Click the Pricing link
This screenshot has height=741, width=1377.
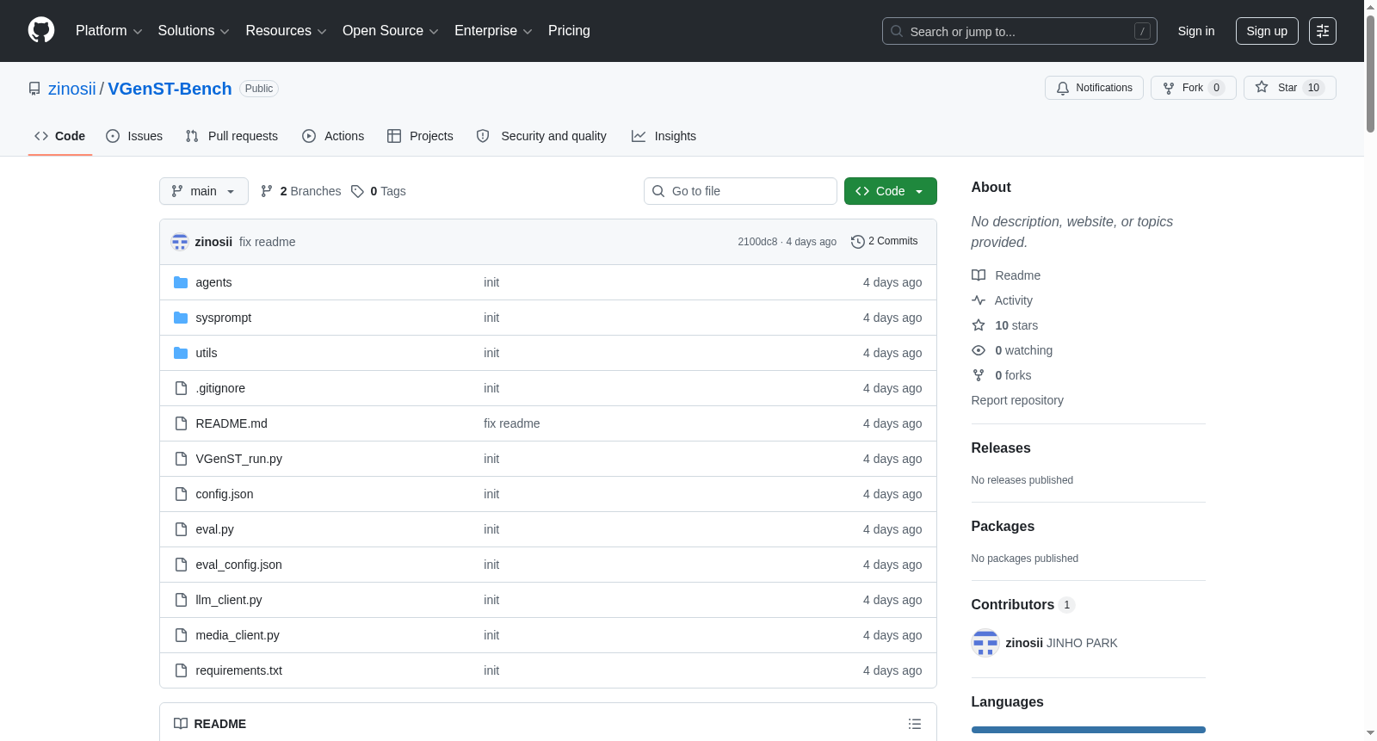569,31
